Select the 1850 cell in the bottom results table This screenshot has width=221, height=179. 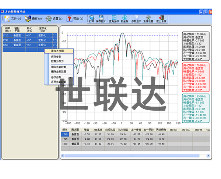65,144
